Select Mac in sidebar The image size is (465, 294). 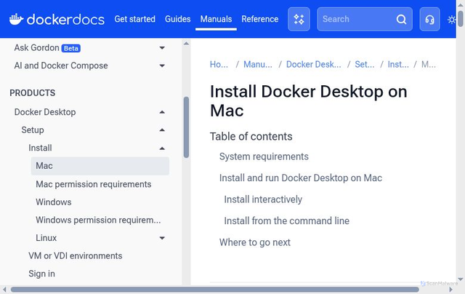coord(100,166)
